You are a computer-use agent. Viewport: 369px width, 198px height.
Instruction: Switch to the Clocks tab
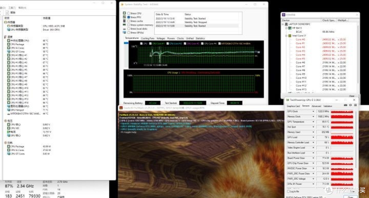(x=180, y=38)
